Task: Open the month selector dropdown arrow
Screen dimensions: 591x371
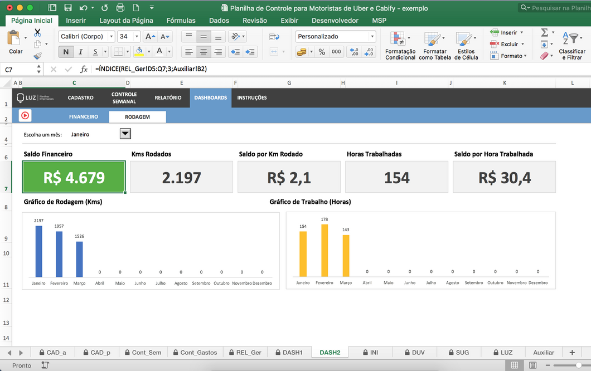Action: (125, 134)
